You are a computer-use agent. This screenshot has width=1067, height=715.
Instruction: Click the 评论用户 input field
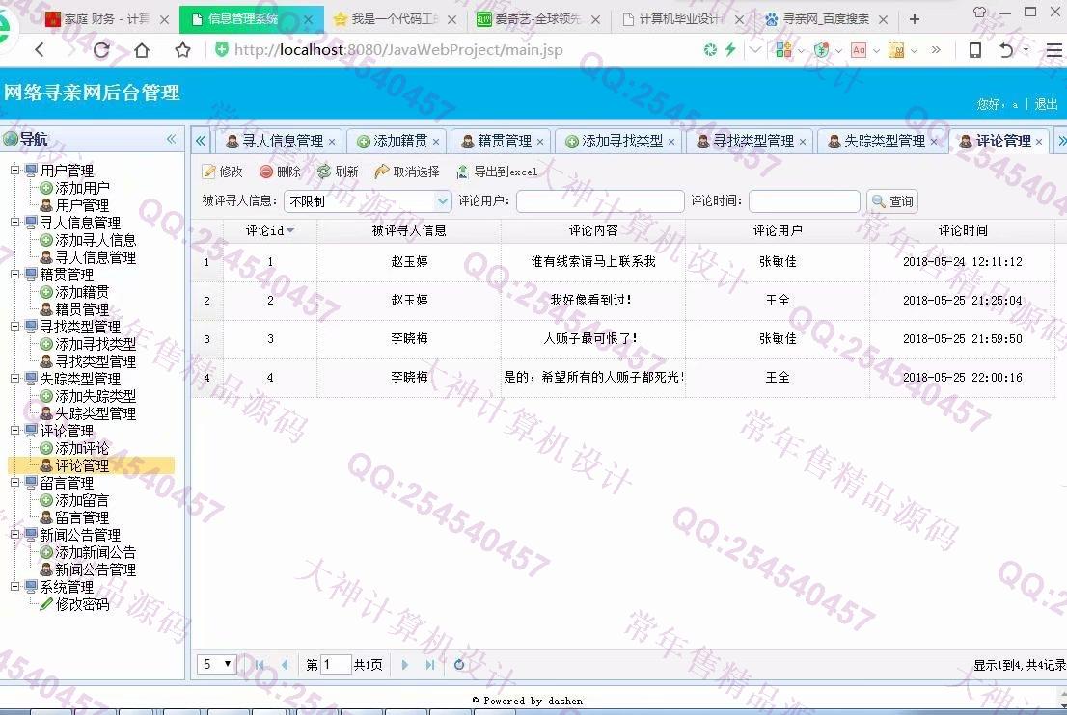(599, 201)
